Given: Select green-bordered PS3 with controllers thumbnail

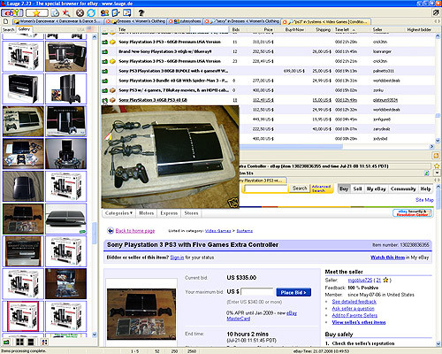Looking at the screenshot, I should pos(23,219).
